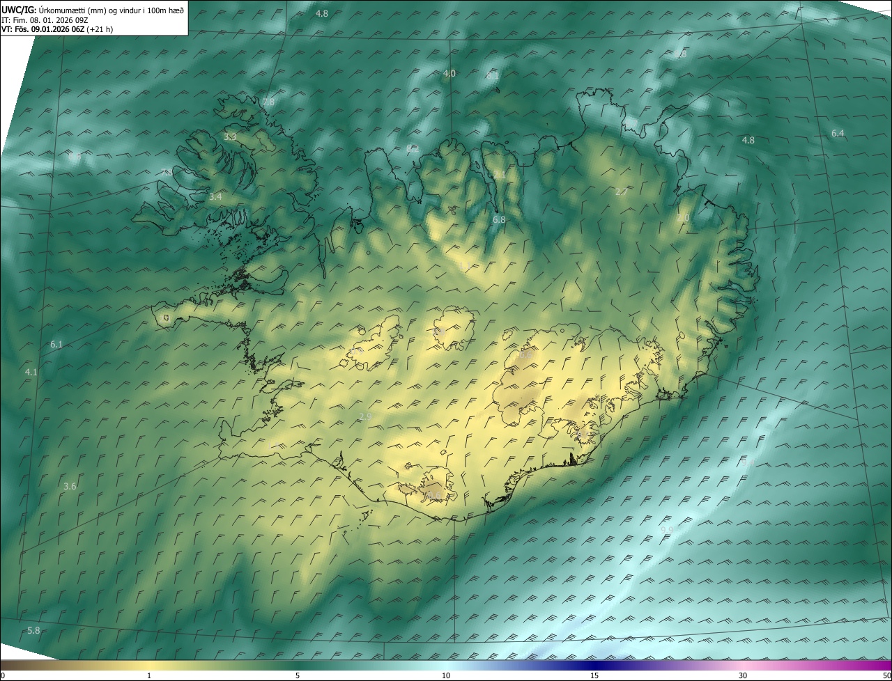This screenshot has width=892, height=681.
Task: Click the 8.1 precipitation value label
Action: pos(493,75)
